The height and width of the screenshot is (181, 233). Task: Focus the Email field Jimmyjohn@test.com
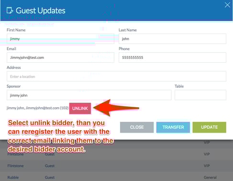60,57
